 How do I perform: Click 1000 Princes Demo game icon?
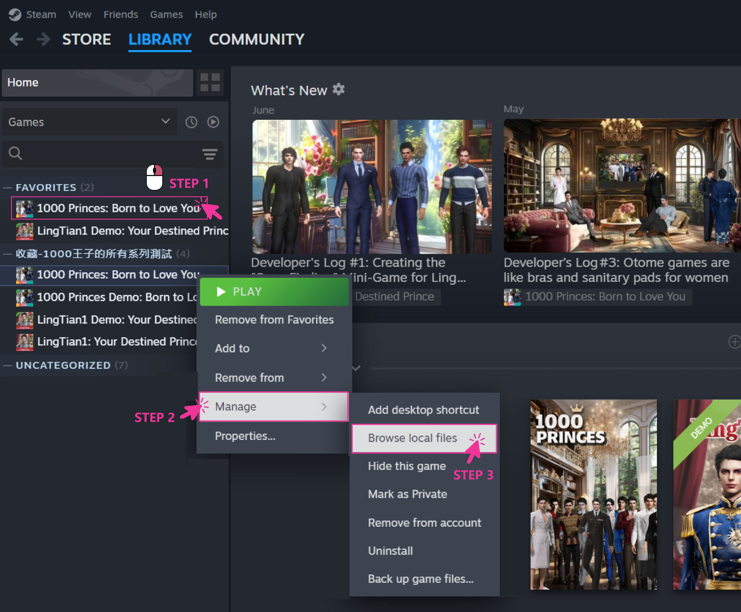pyautogui.click(x=24, y=297)
